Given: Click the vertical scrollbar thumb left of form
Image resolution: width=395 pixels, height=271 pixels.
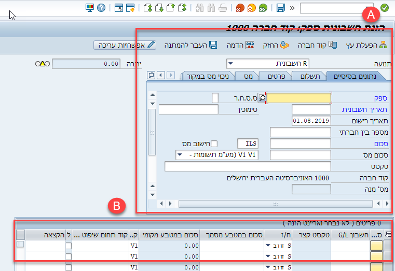Looking at the screenshot, I should pyautogui.click(x=152, y=132).
